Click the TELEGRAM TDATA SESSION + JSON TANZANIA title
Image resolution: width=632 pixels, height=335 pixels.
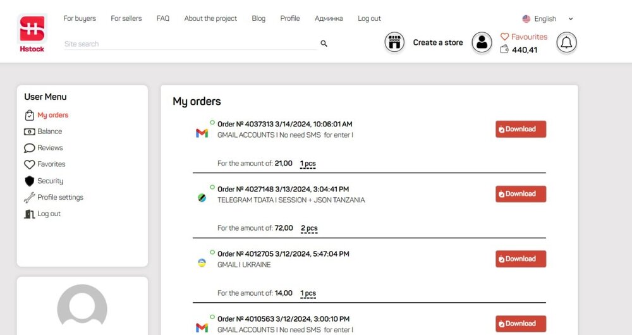[x=291, y=200]
